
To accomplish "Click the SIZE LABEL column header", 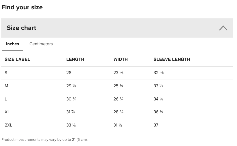I will point(18,59).
